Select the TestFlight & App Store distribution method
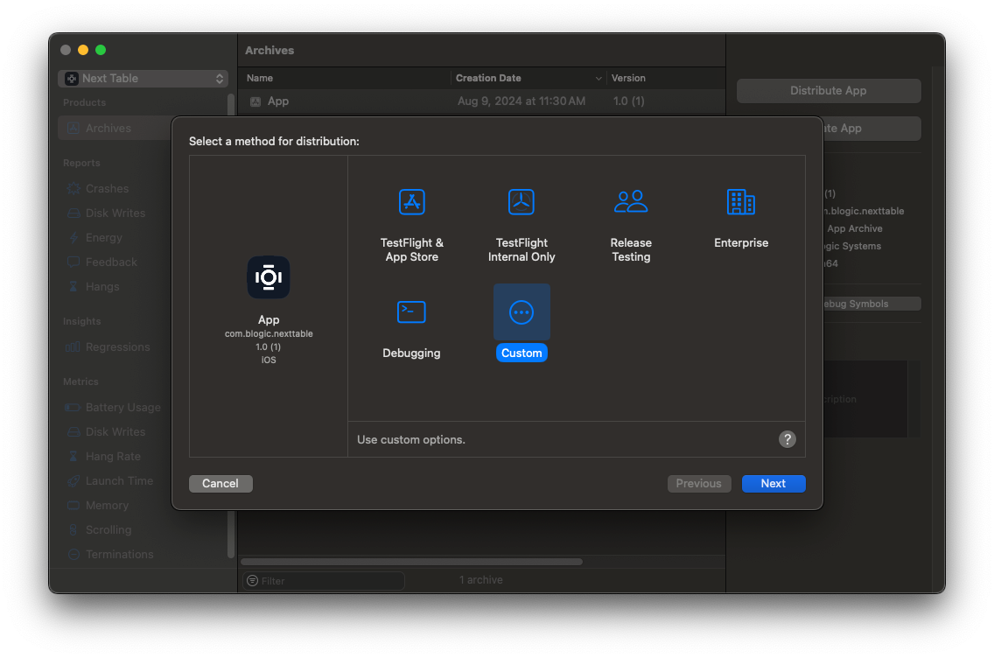The width and height of the screenshot is (994, 658). coord(411,219)
